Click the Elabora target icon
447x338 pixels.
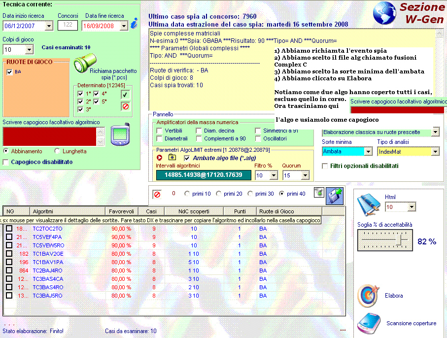[368, 296]
